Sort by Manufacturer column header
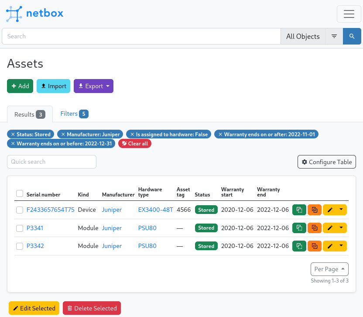This screenshot has height=317, width=363. (x=118, y=195)
